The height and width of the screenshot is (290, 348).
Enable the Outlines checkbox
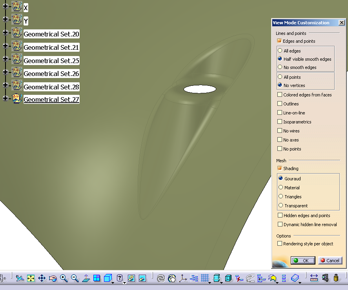280,104
